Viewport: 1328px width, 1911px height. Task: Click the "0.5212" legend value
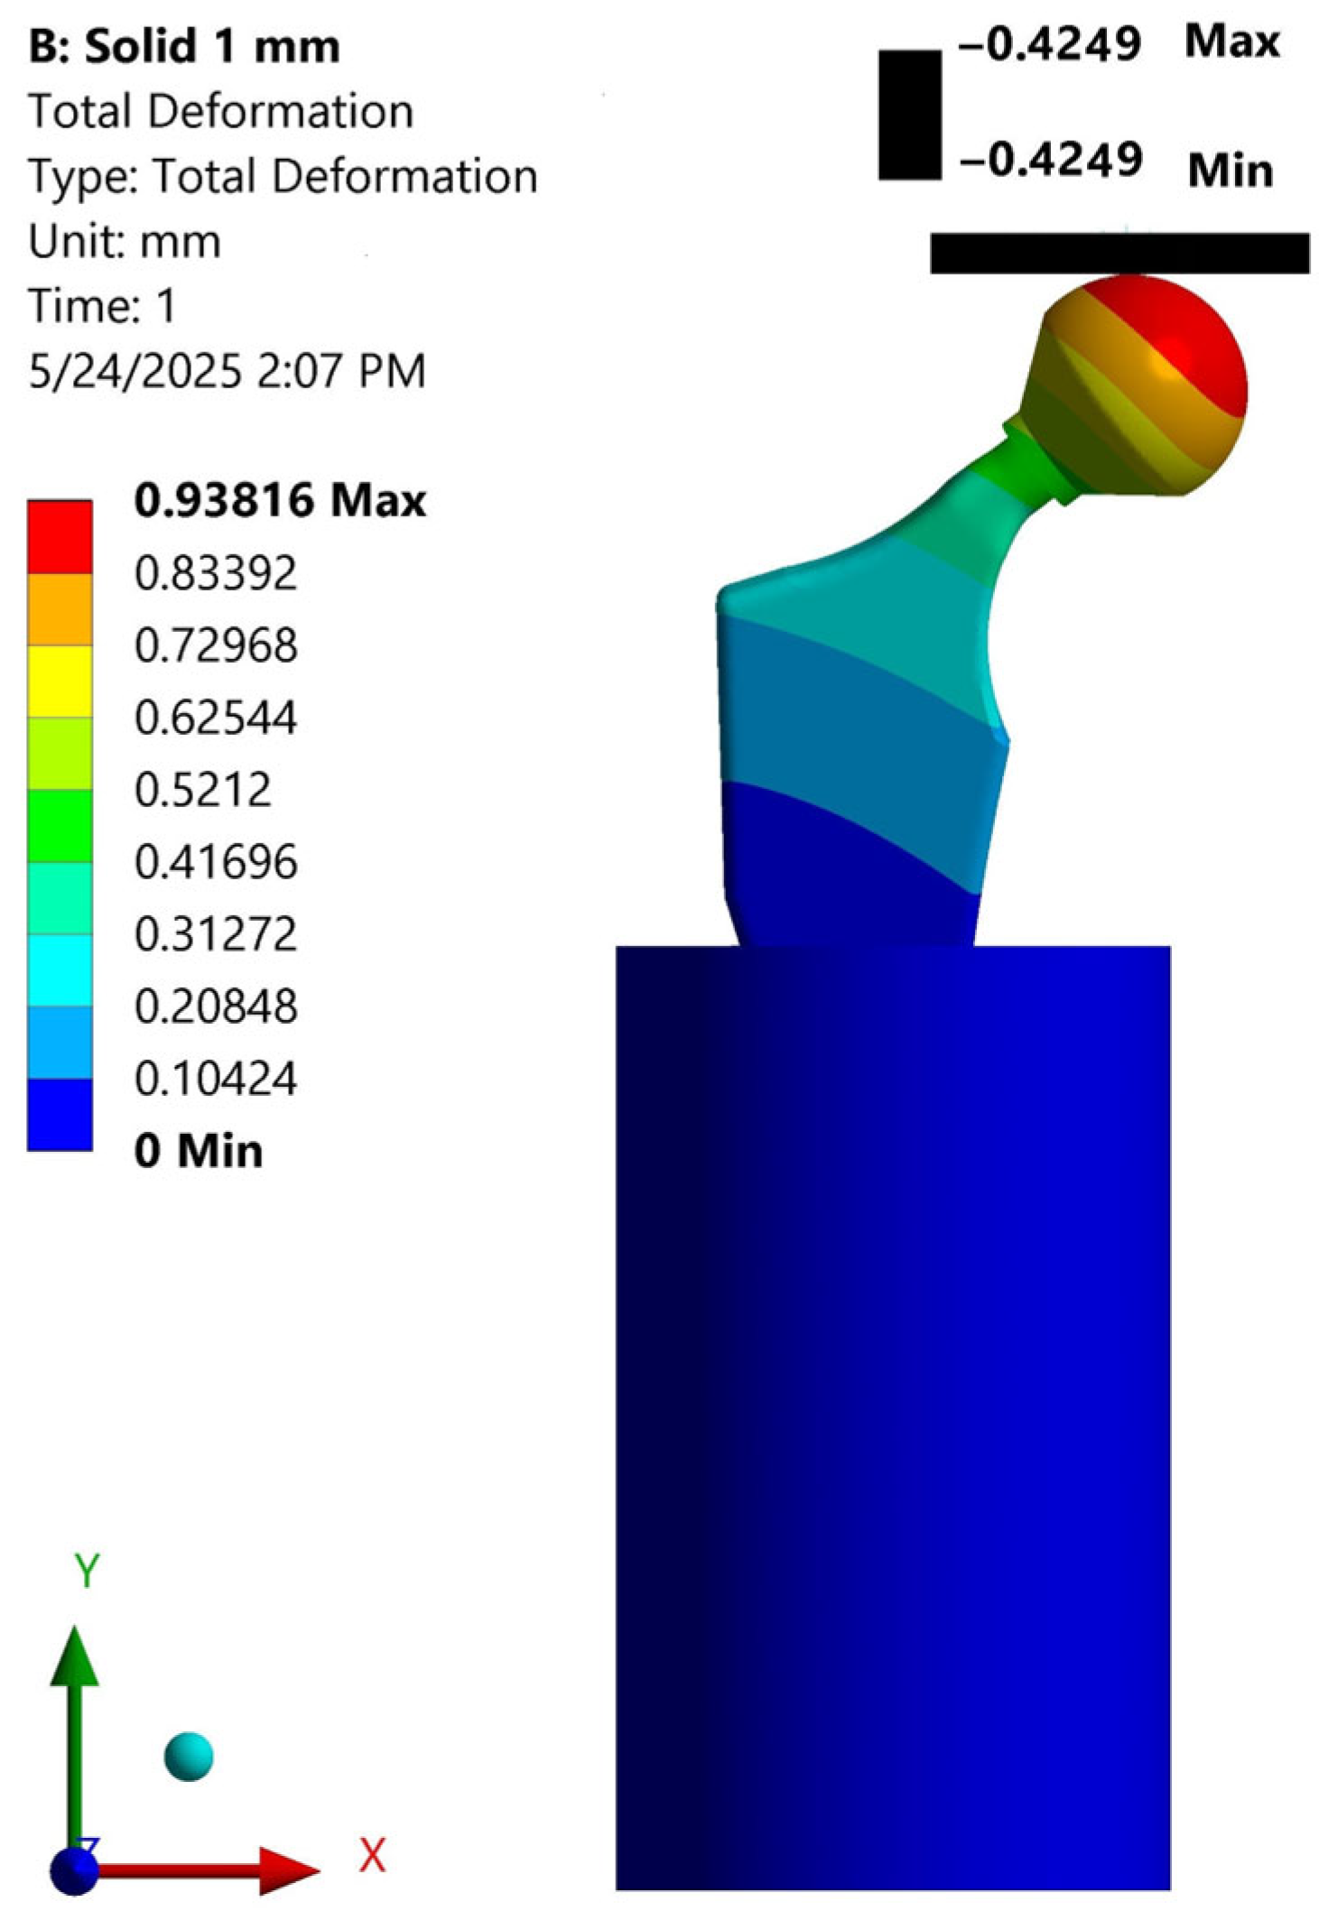[x=203, y=789]
